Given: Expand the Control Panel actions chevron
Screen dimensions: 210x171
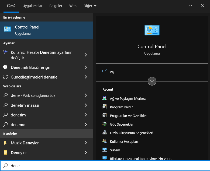Looking at the screenshot, I should (152, 81).
